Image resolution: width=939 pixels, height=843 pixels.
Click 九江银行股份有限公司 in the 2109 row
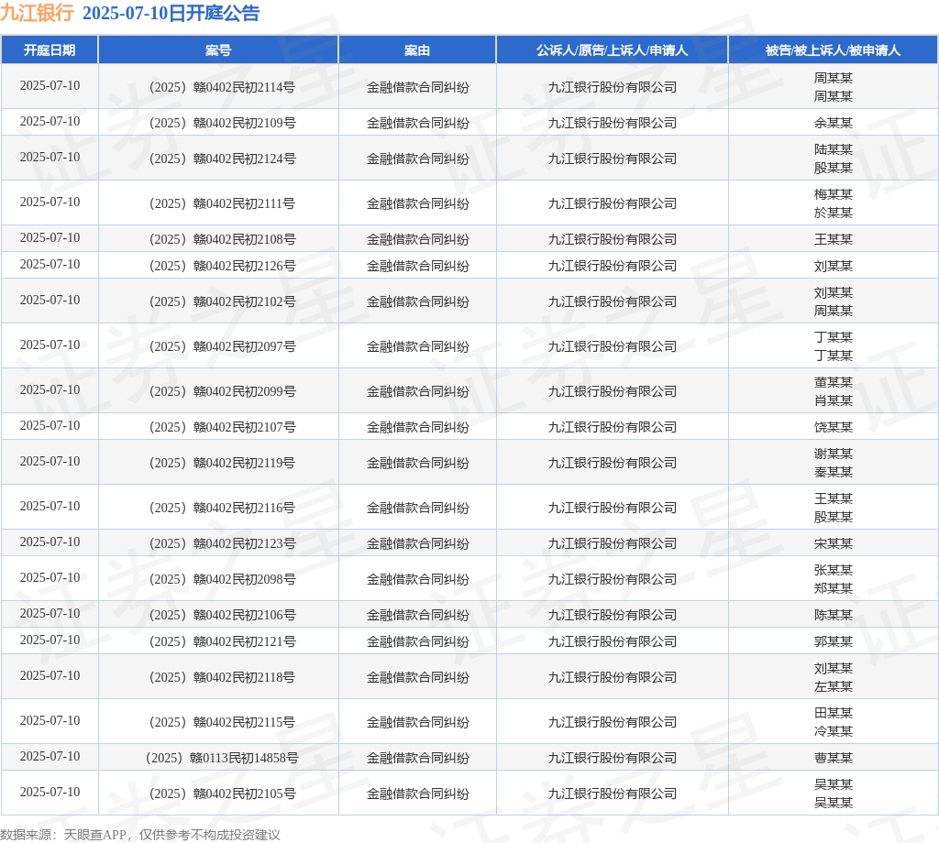(612, 123)
